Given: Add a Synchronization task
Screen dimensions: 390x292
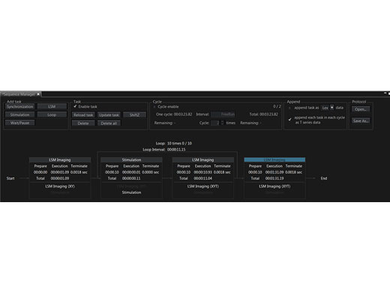Looking at the screenshot, I should [19, 106].
